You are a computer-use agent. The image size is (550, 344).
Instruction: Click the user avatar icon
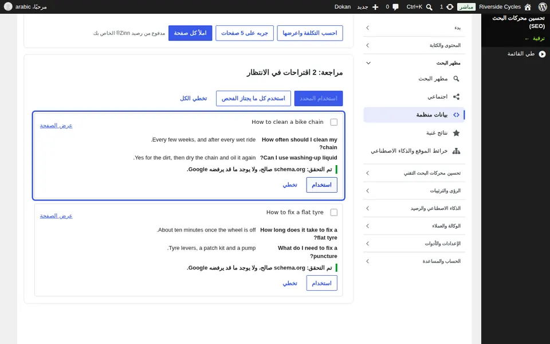7,7
